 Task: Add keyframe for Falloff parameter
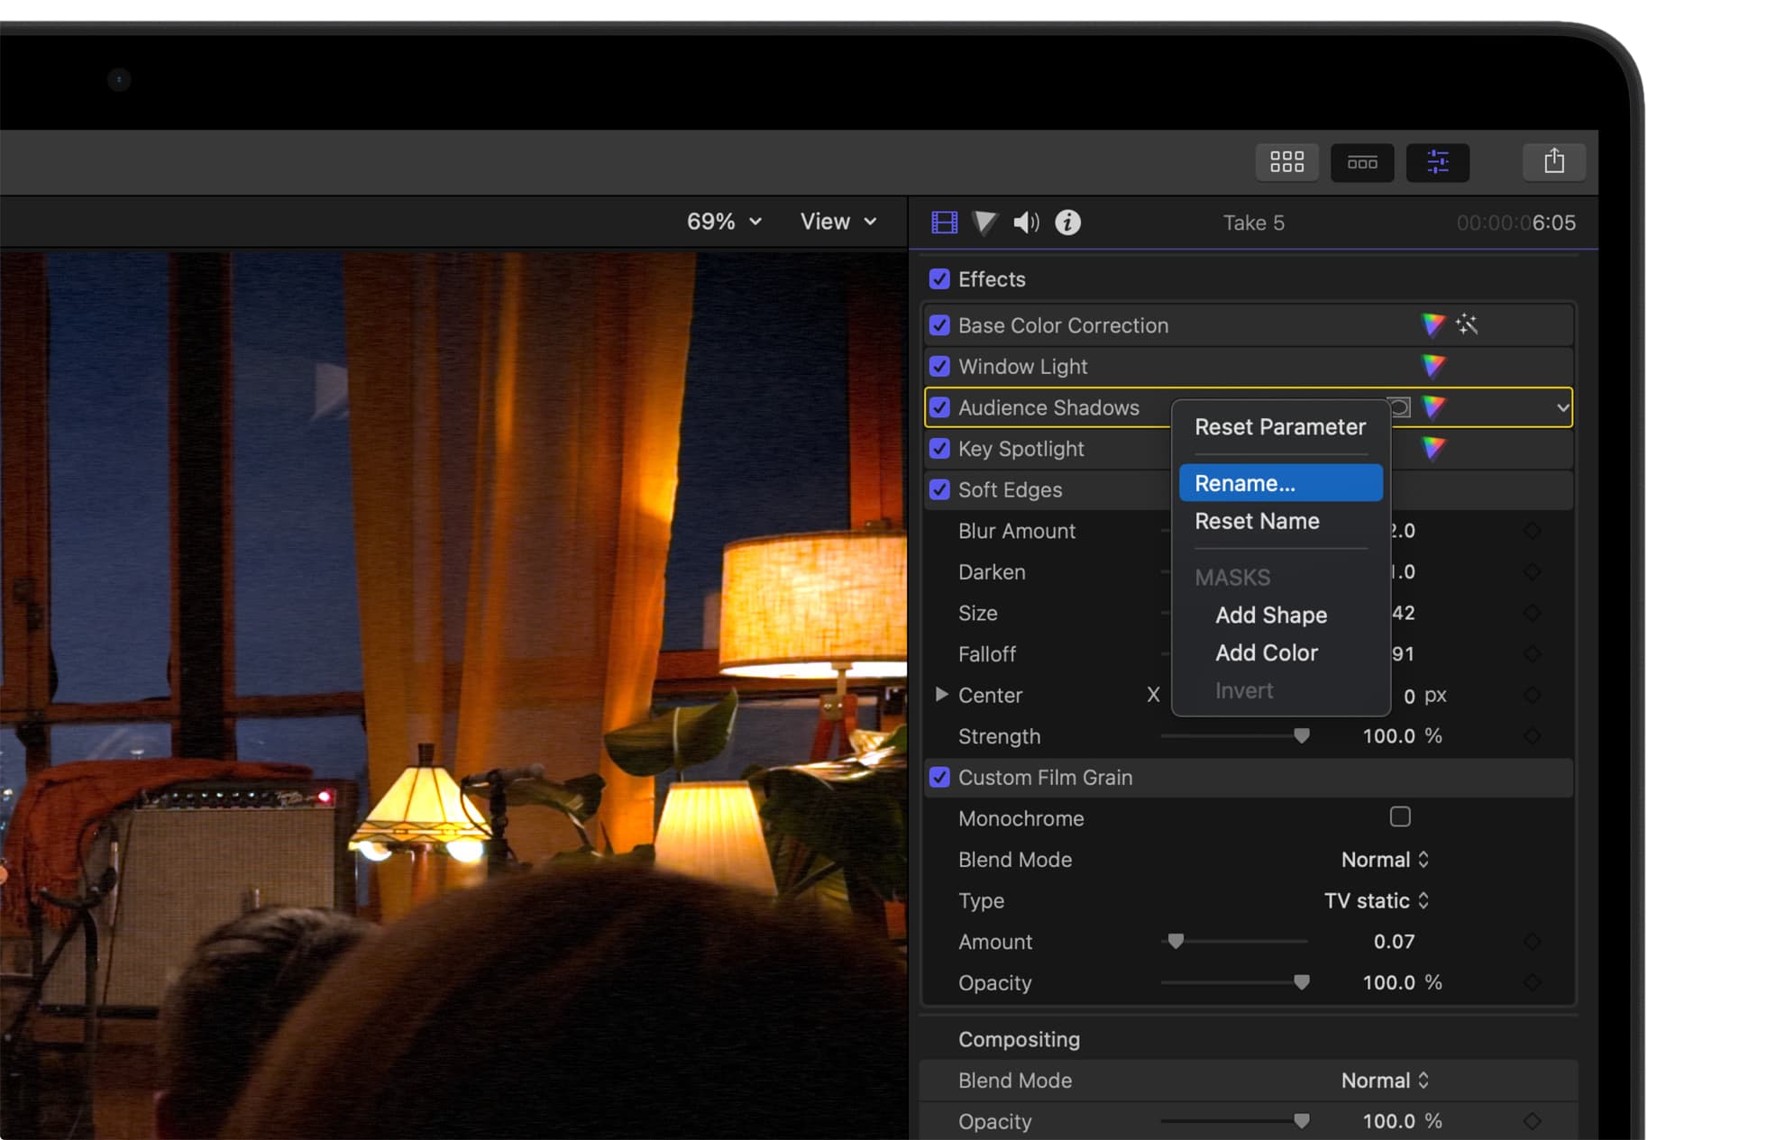pyautogui.click(x=1532, y=654)
